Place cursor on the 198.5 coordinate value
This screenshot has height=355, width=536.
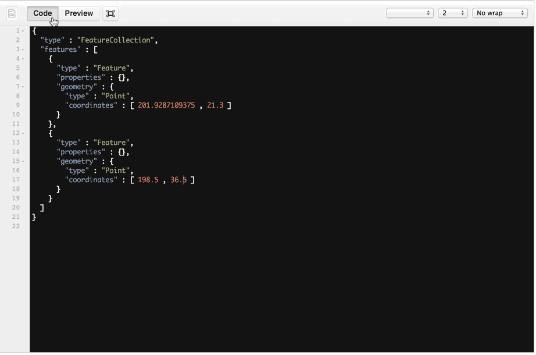[x=148, y=180]
